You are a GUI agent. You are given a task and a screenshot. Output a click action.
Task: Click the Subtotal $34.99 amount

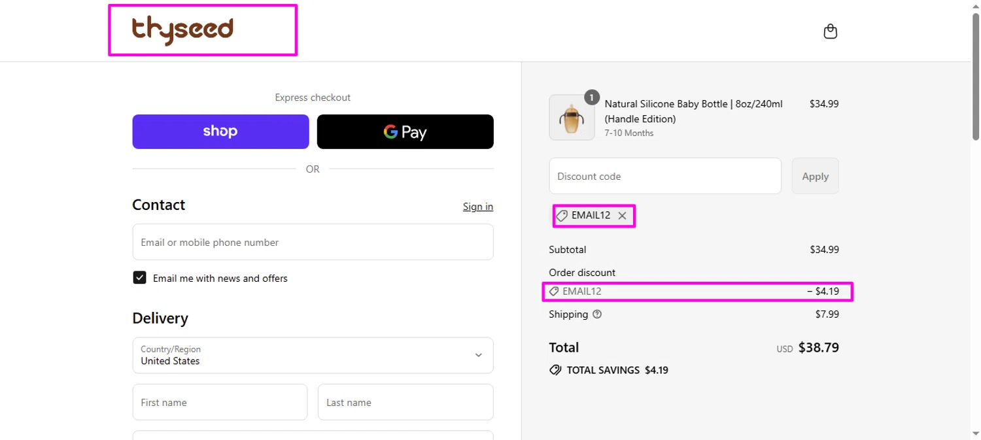click(x=824, y=249)
